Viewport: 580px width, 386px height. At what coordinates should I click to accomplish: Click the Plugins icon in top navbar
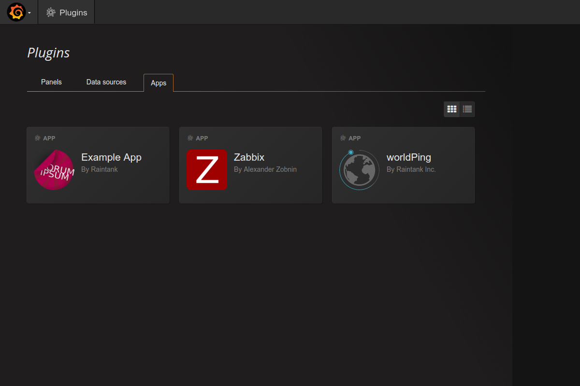51,13
